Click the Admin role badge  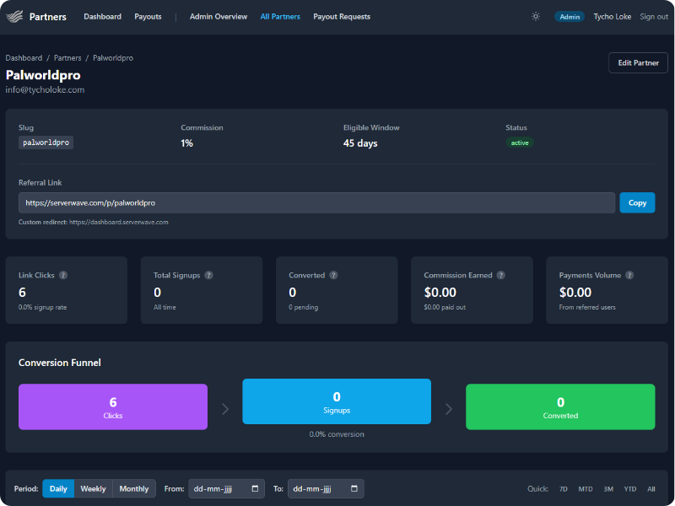(x=570, y=16)
